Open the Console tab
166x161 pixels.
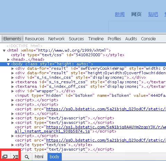click(x=148, y=39)
